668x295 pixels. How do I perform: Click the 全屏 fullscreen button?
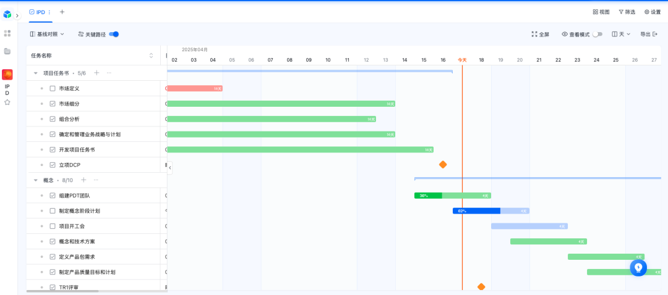540,34
